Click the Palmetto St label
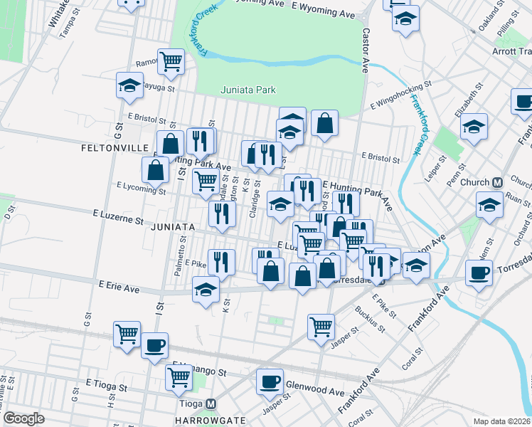 click(x=181, y=256)
